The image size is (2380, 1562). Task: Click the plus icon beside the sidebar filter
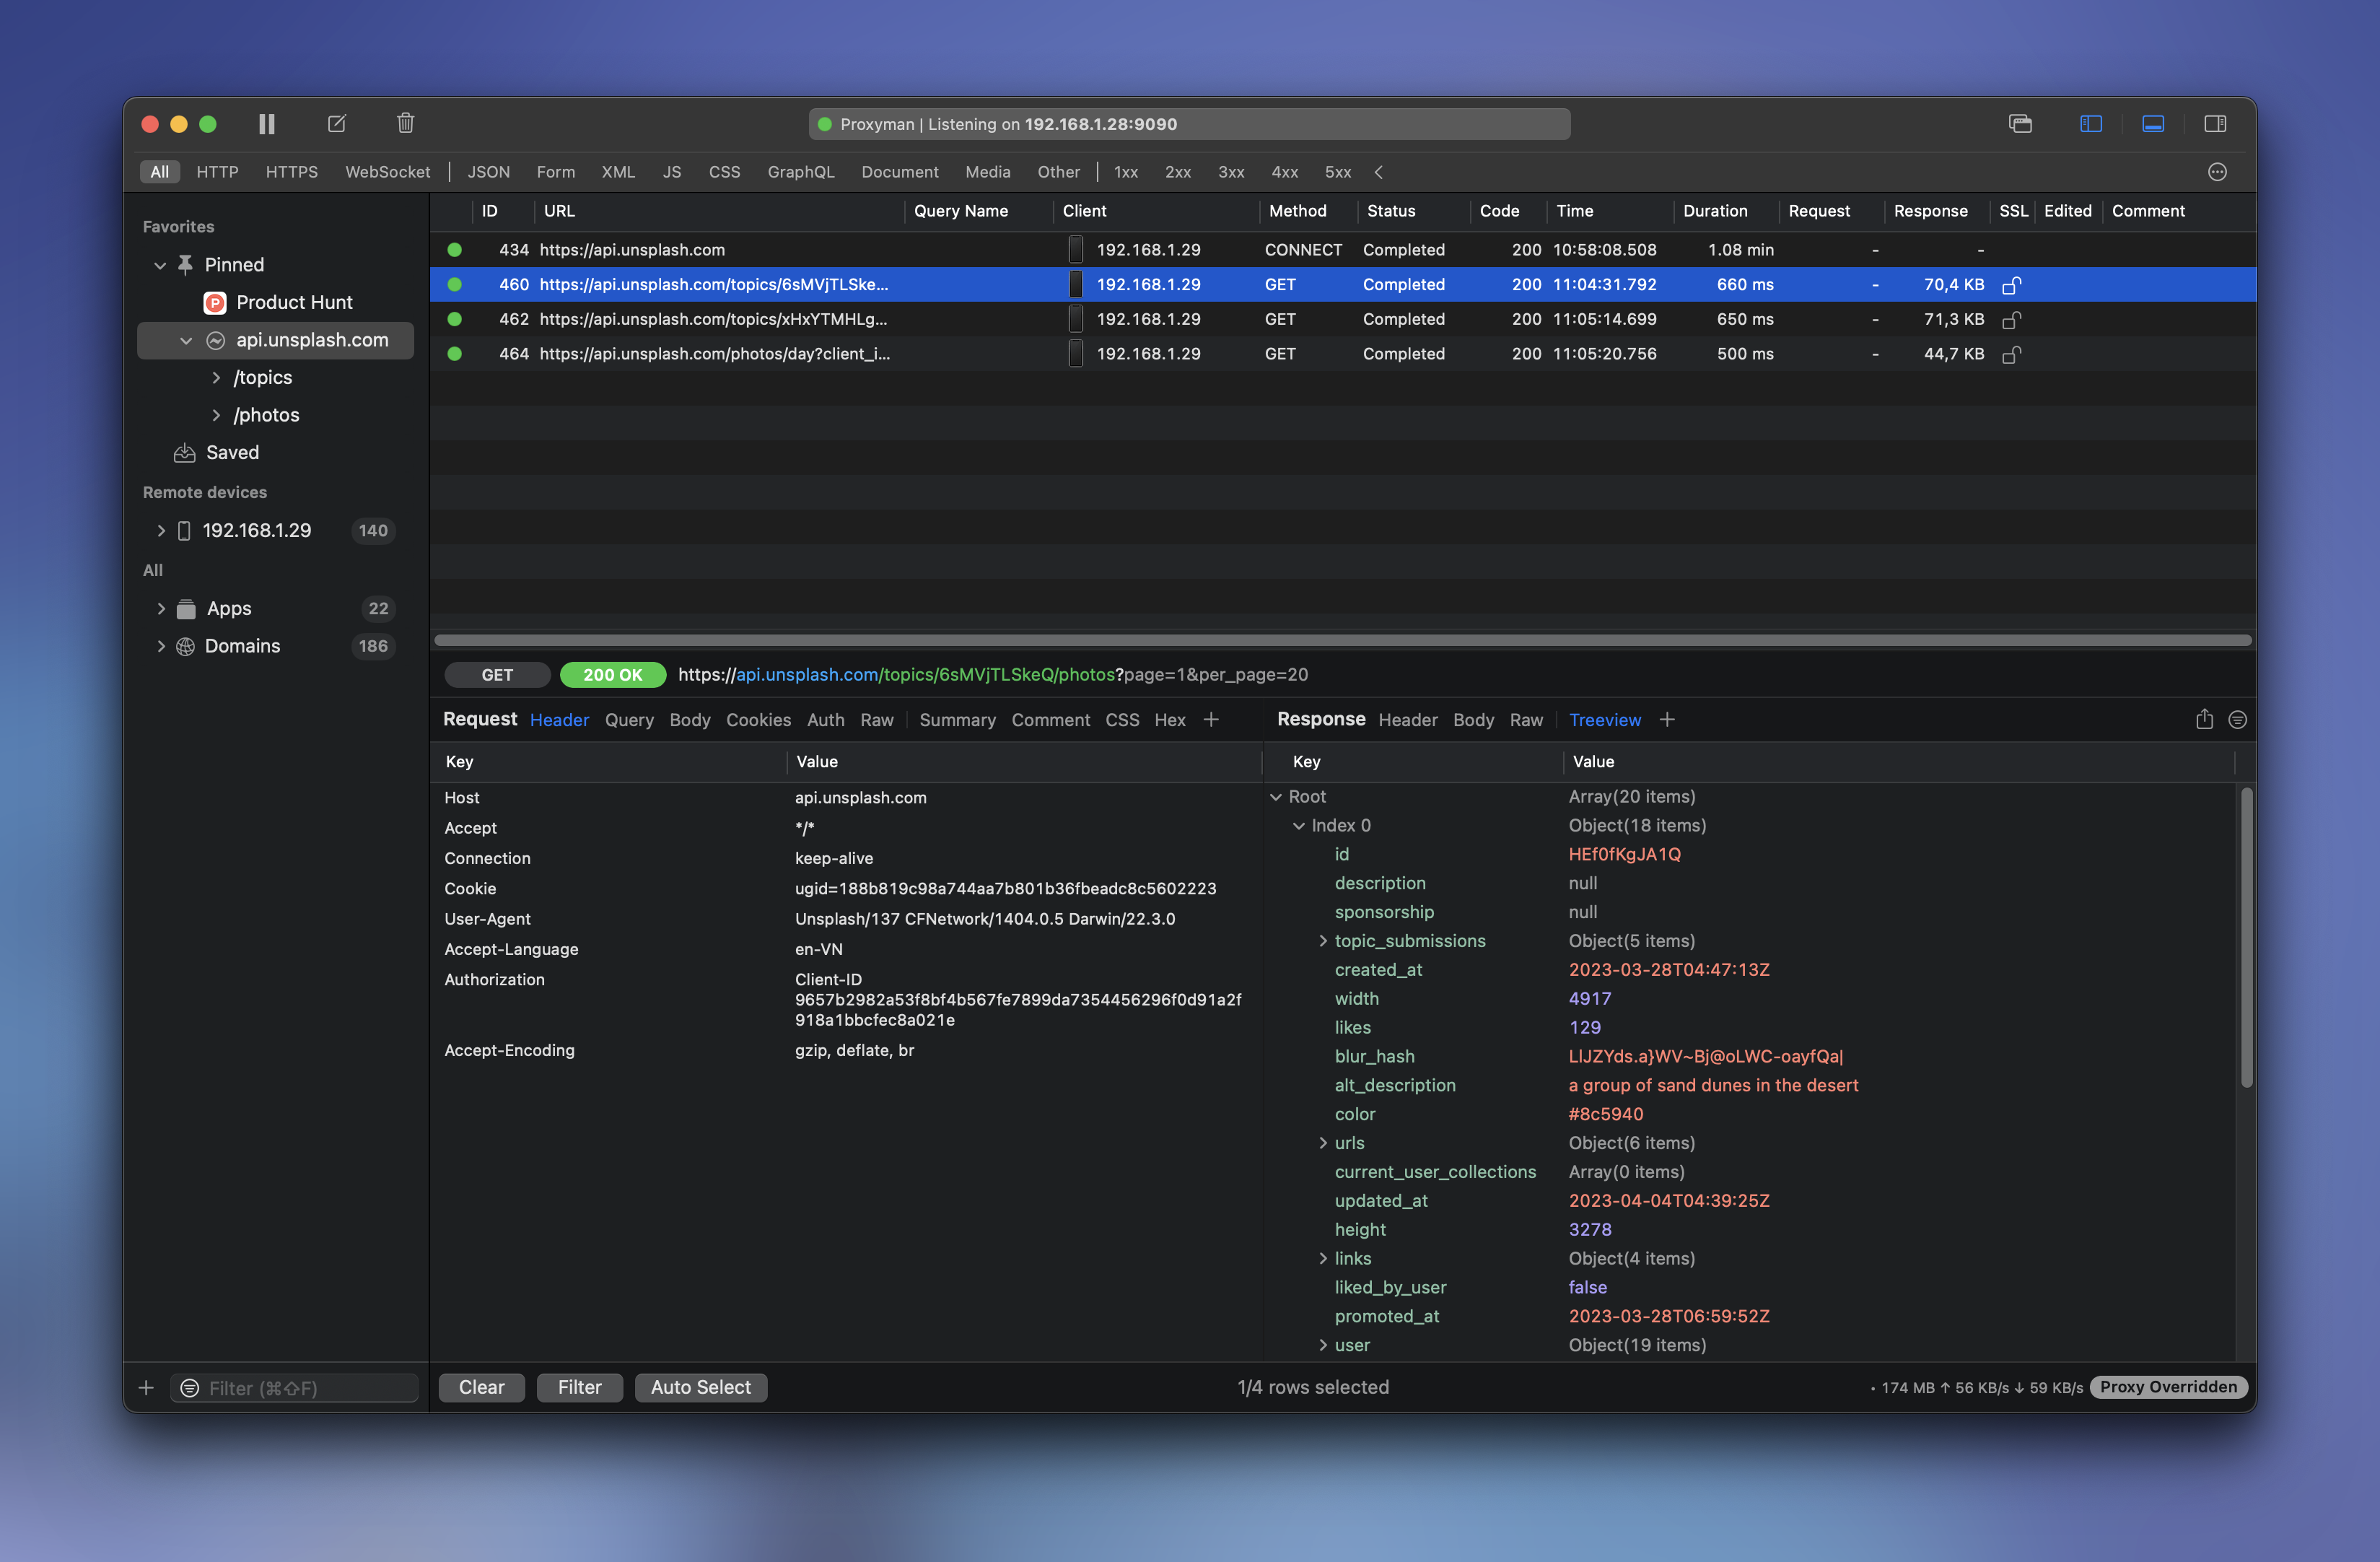pyautogui.click(x=146, y=1388)
